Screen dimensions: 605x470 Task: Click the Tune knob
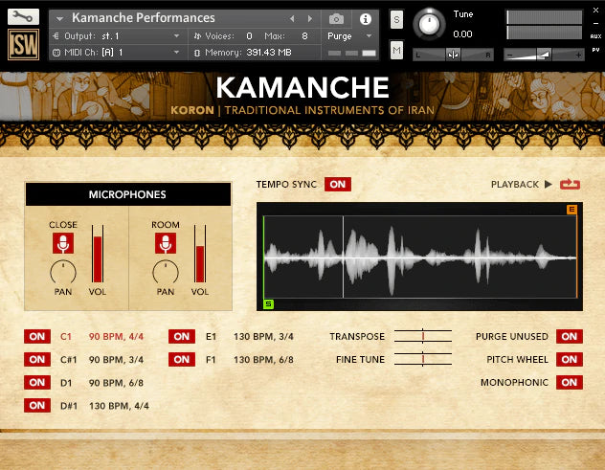point(429,24)
